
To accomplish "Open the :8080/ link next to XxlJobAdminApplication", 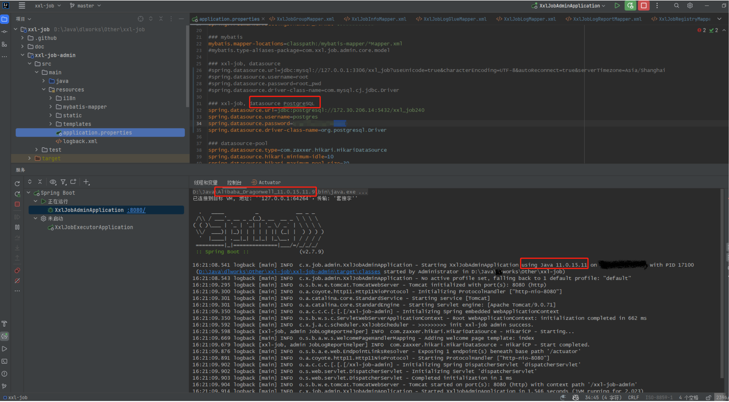I will (x=136, y=210).
